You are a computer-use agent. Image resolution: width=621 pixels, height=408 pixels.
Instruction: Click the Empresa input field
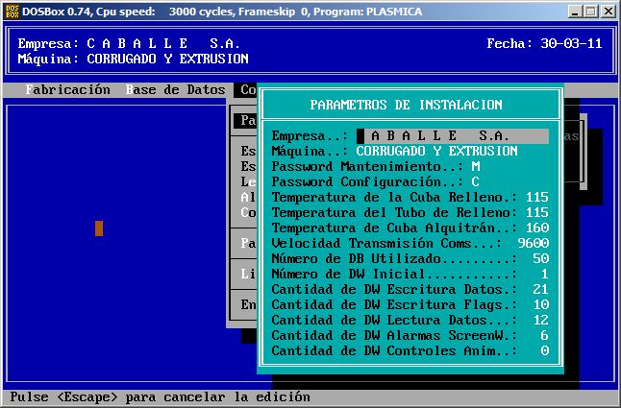click(453, 136)
